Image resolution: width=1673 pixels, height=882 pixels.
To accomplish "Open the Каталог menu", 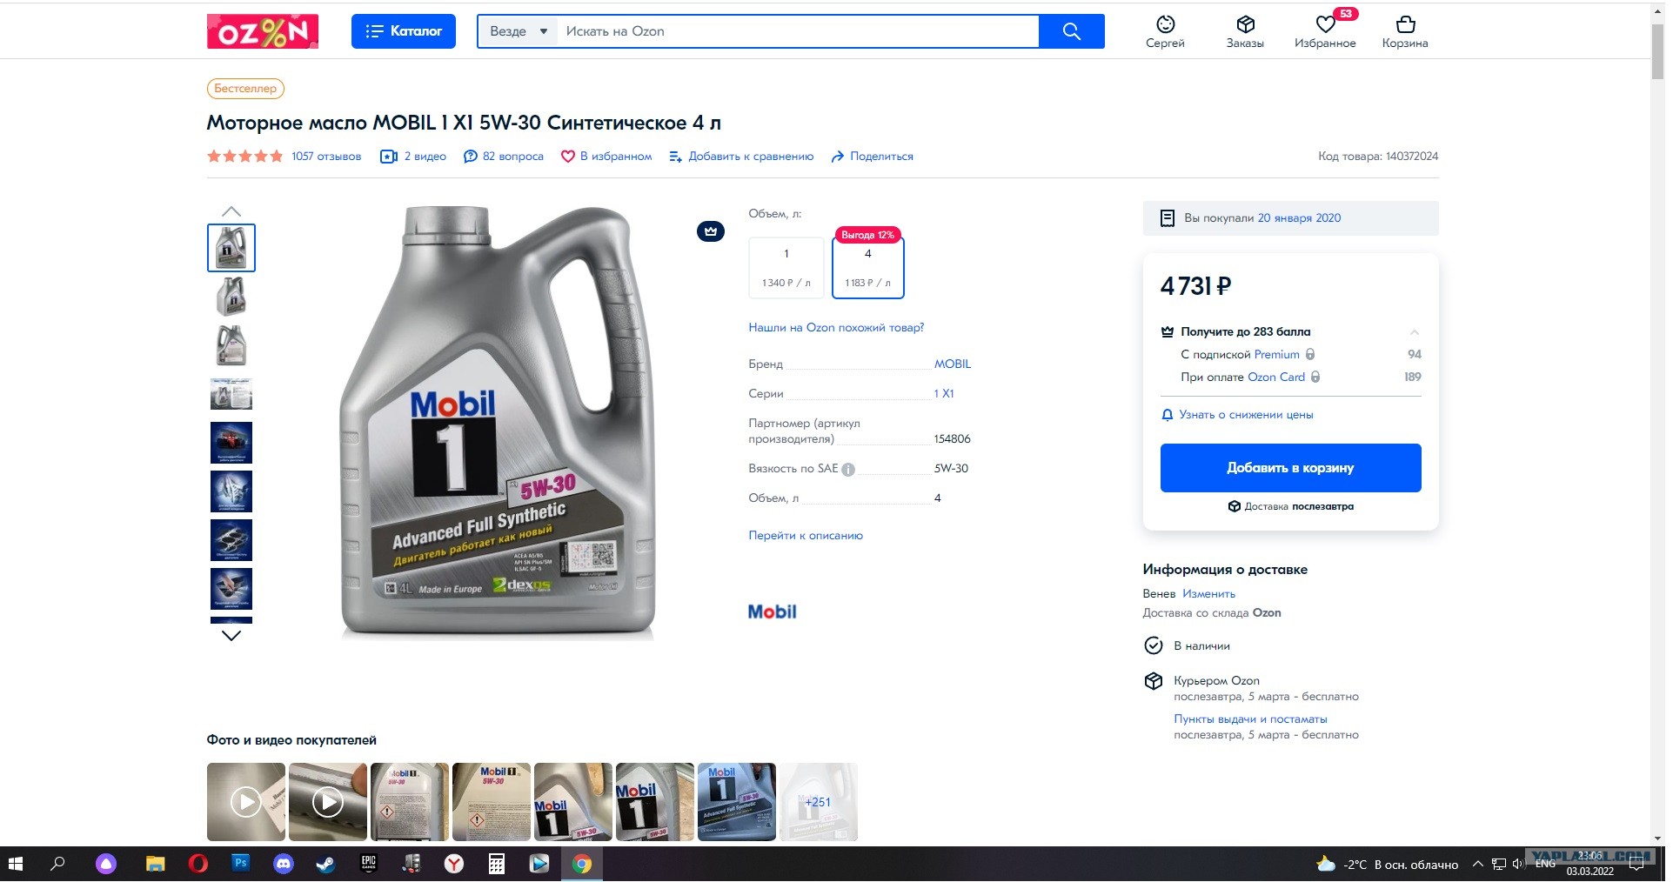I will point(404,31).
